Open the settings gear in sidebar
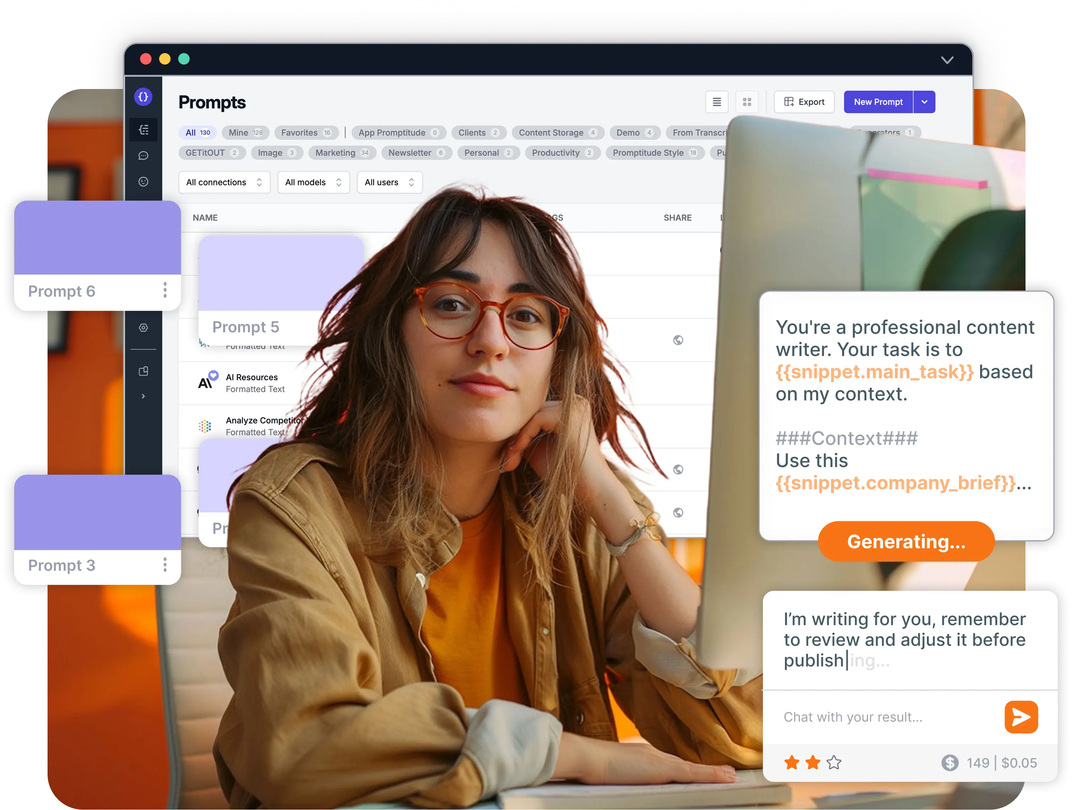 [x=143, y=327]
